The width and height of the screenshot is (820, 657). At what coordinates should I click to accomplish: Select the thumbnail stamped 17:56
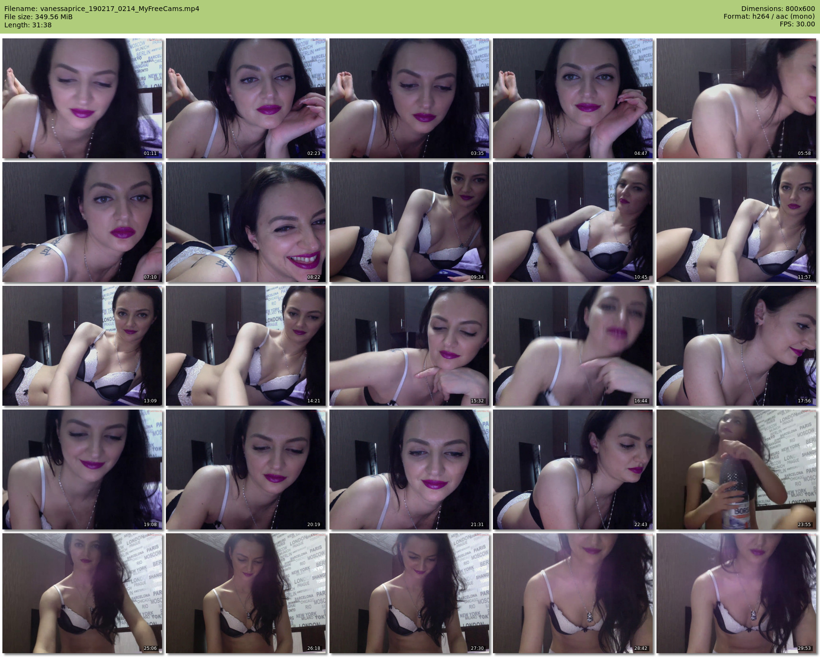[737, 346]
